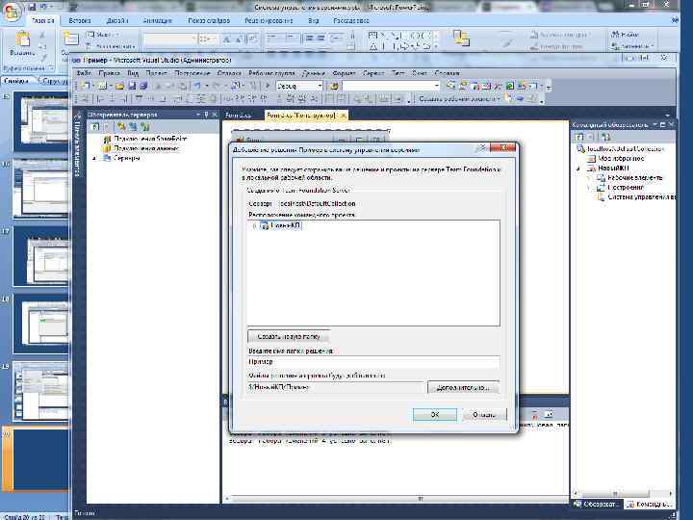Screen dimensions: 693x520
Task: Click the Отмена button in the dialog
Action: click(x=484, y=414)
